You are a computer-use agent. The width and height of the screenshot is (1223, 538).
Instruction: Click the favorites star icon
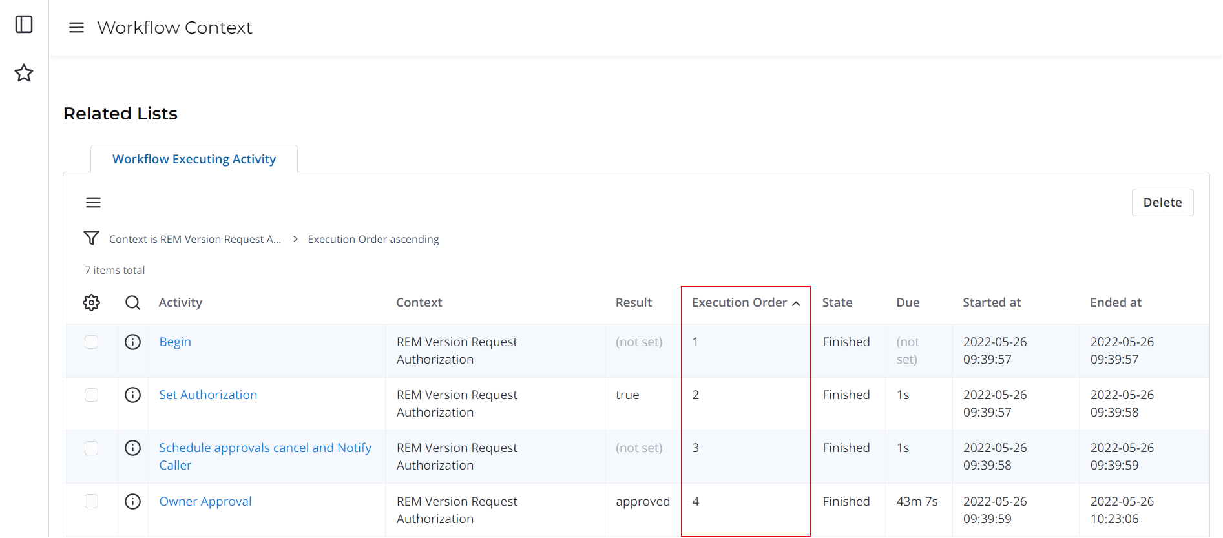coord(24,73)
